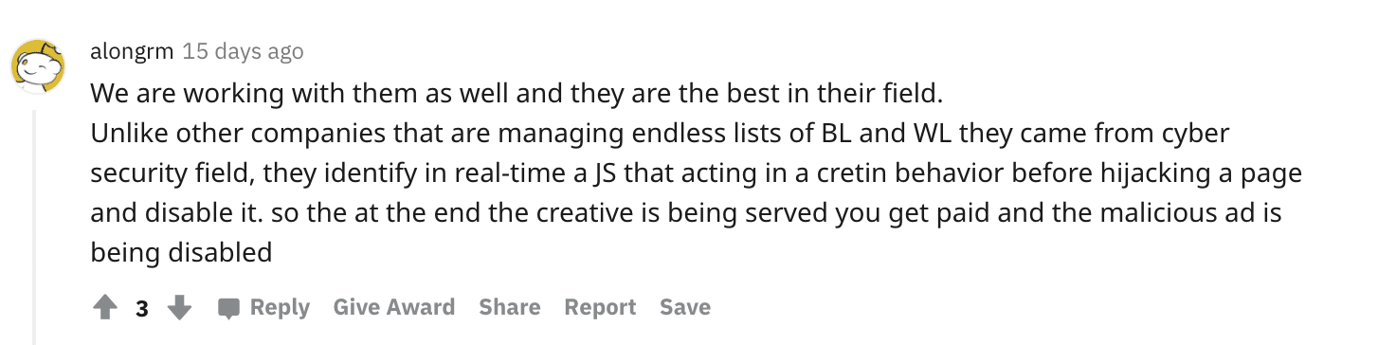Image resolution: width=1378 pixels, height=345 pixels.
Task: Give Award to this comment
Action: point(394,307)
